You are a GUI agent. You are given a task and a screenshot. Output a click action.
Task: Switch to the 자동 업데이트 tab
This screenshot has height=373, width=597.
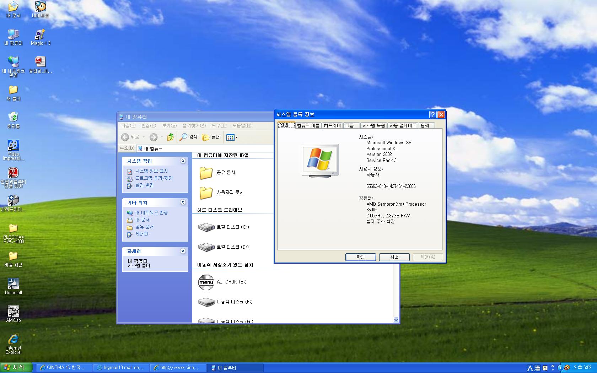pyautogui.click(x=403, y=125)
